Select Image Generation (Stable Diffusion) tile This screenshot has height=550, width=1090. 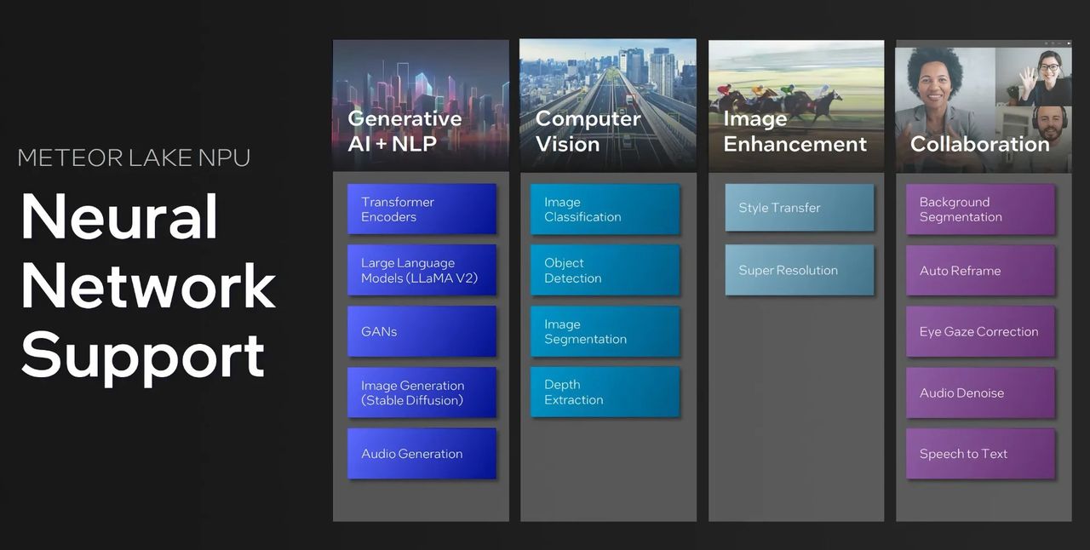(421, 392)
